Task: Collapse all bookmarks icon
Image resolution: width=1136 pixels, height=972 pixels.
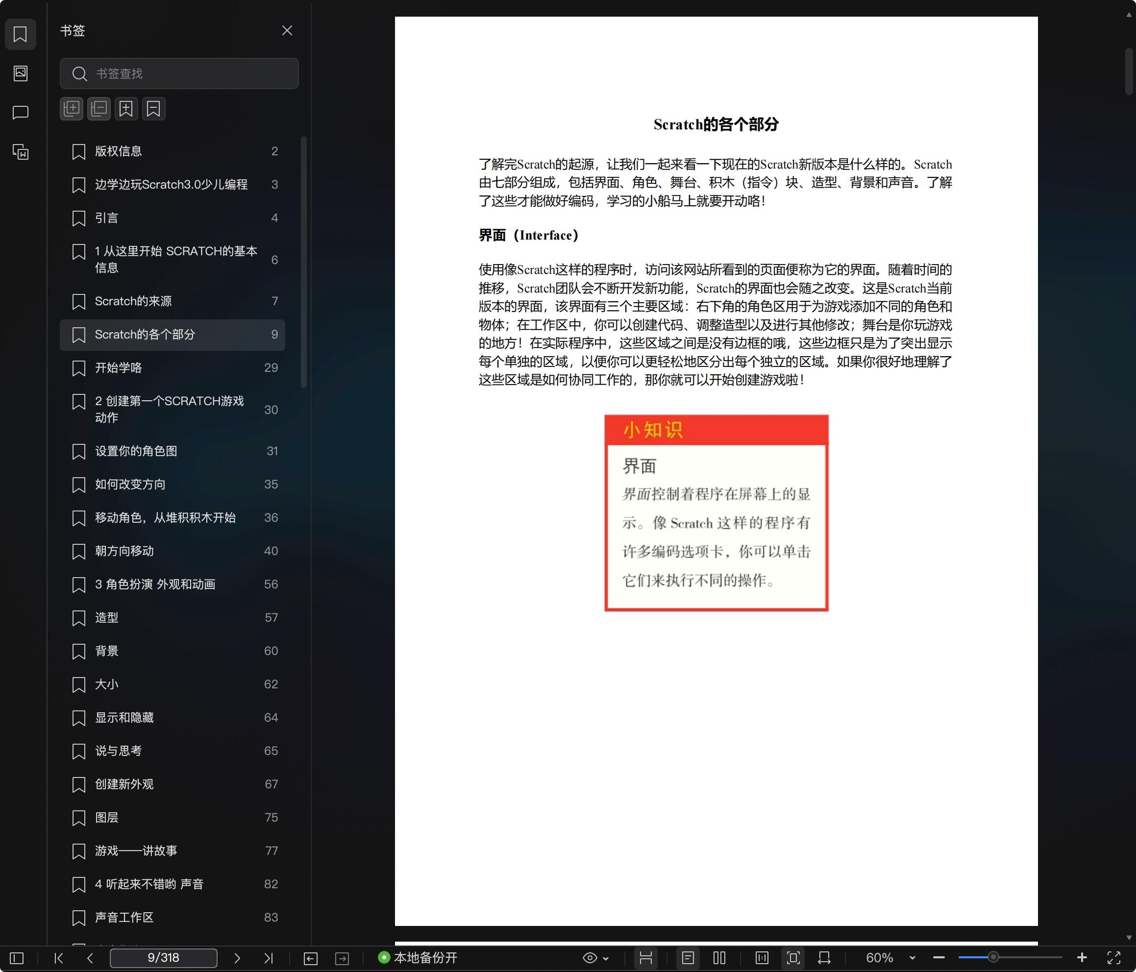Action: point(99,109)
